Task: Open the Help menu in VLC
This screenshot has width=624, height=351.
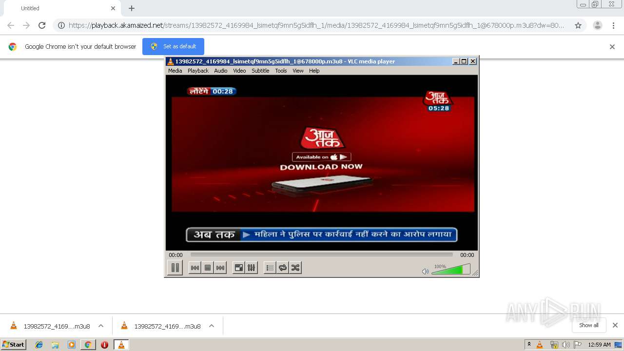Action: pos(314,71)
